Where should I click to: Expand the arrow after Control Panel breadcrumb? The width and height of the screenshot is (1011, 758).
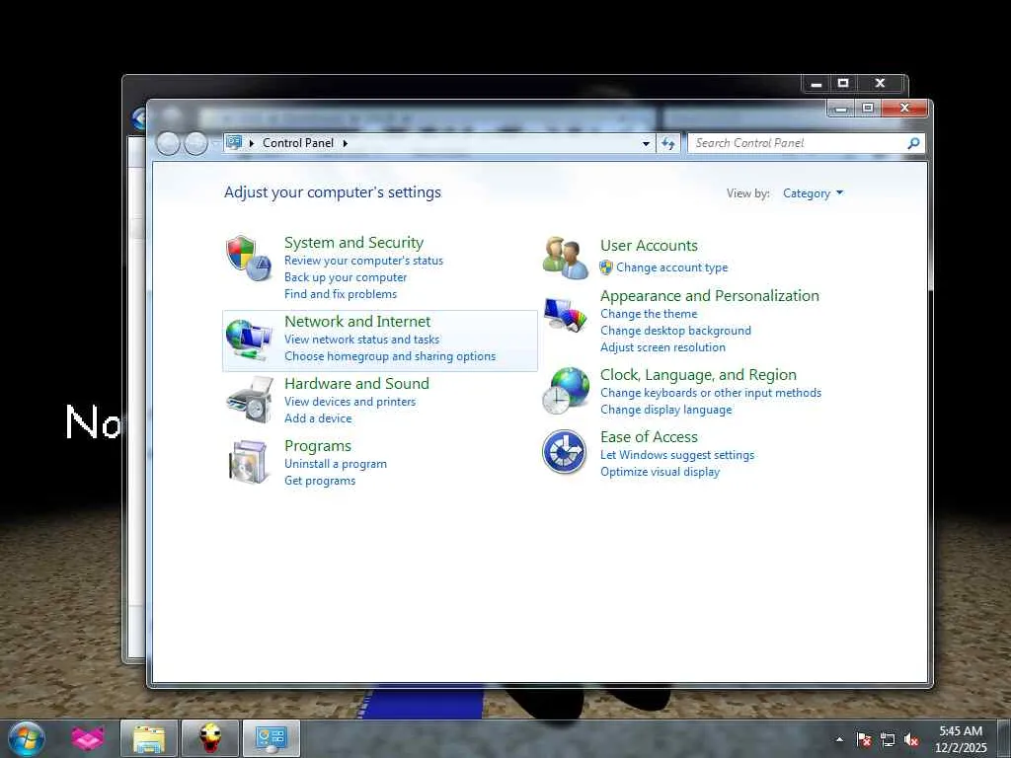pyautogui.click(x=346, y=143)
